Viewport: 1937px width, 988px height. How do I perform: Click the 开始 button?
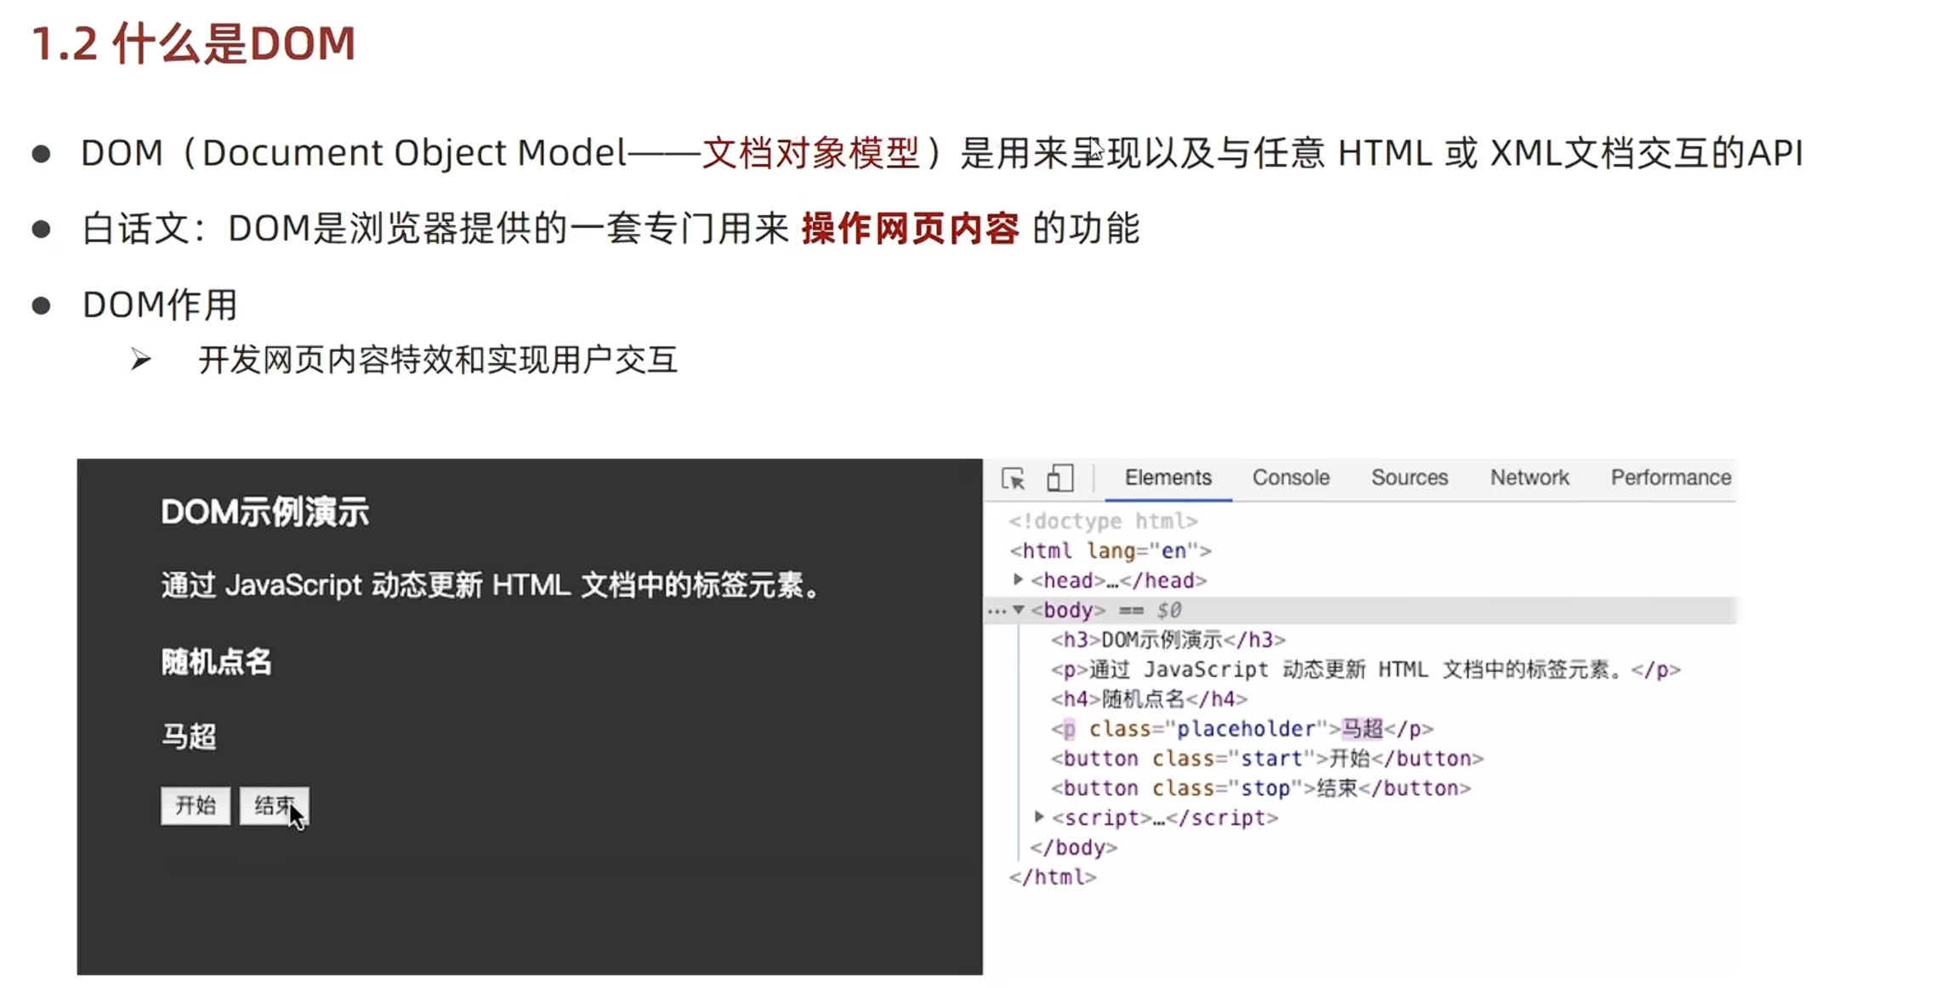tap(196, 805)
